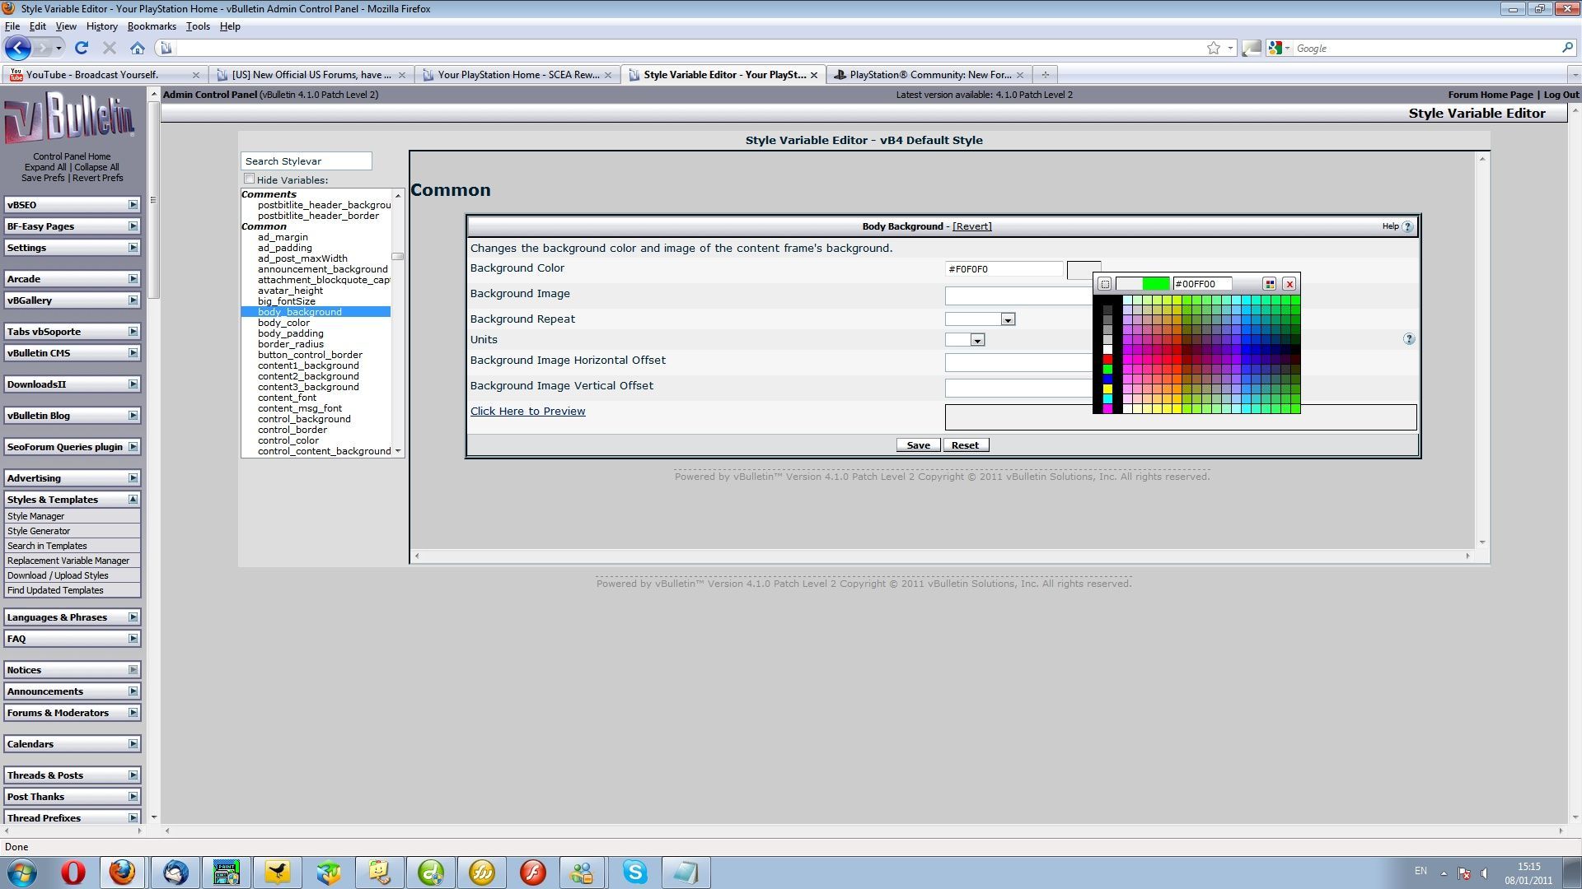Open Adobe Fireworks from the taskbar
The height and width of the screenshot is (889, 1582).
click(481, 872)
